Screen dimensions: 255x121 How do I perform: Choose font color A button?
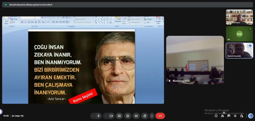[48, 22]
